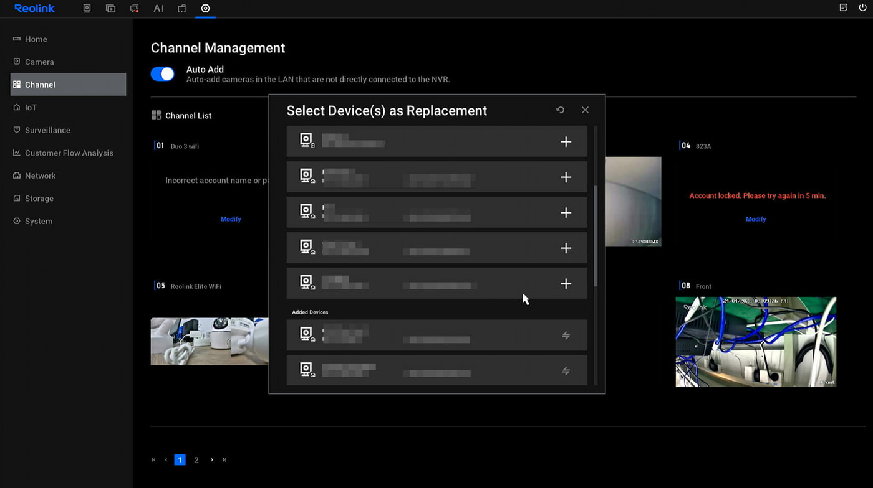Click the "823A" channel name
Viewport: 873px width, 488px height.
pyautogui.click(x=703, y=146)
